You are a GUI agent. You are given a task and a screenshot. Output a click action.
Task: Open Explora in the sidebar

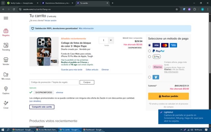[6, 90]
